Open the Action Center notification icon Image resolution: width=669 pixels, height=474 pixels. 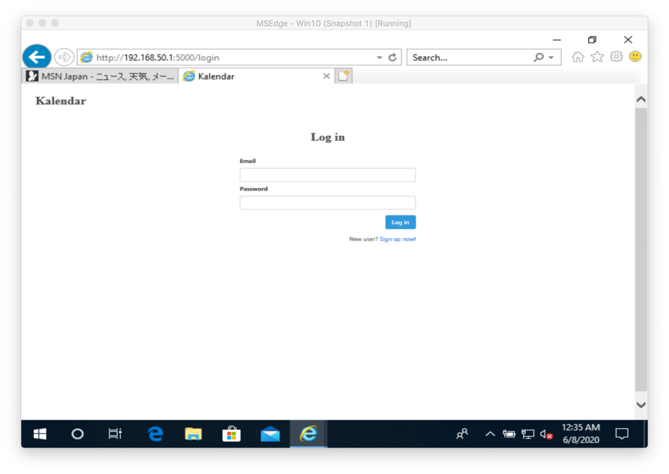point(622,434)
